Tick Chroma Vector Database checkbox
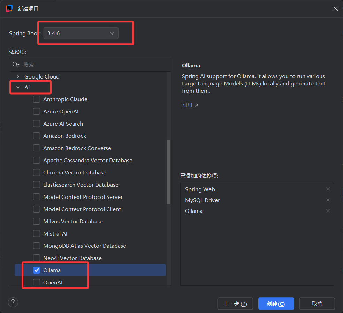 coord(37,172)
